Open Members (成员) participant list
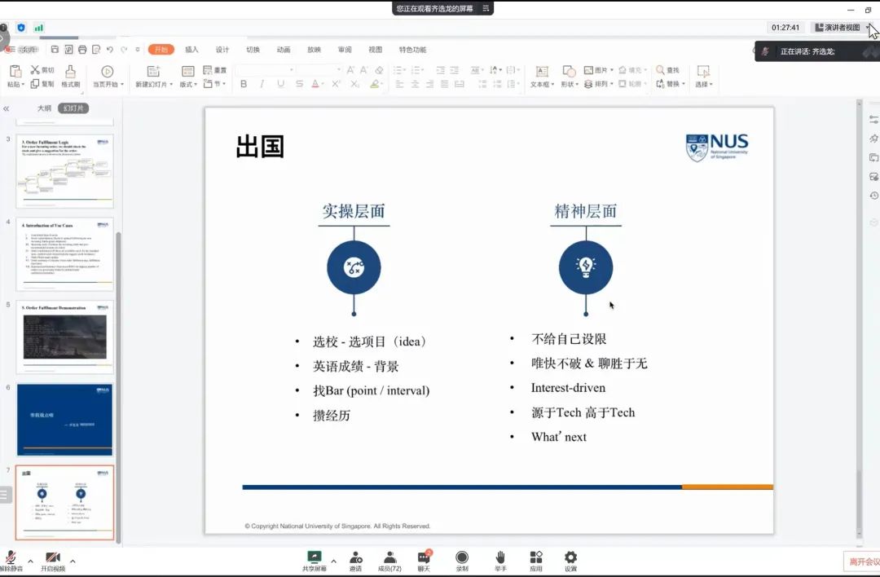This screenshot has height=577, width=880. pyautogui.click(x=390, y=558)
